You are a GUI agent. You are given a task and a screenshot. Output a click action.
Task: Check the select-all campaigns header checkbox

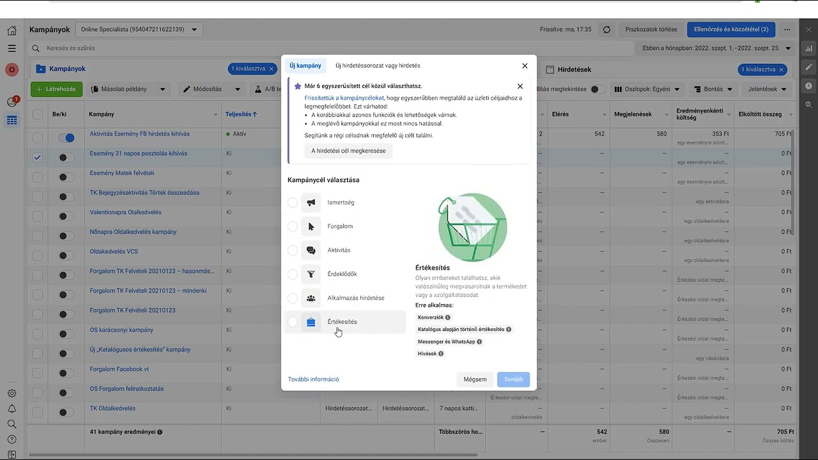click(37, 114)
